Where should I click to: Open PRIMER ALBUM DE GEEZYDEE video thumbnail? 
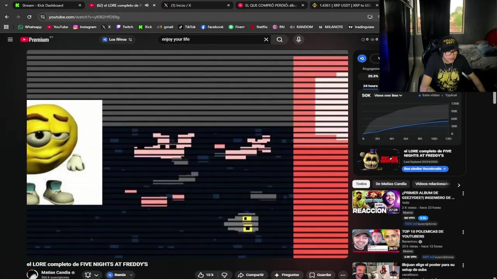(376, 202)
